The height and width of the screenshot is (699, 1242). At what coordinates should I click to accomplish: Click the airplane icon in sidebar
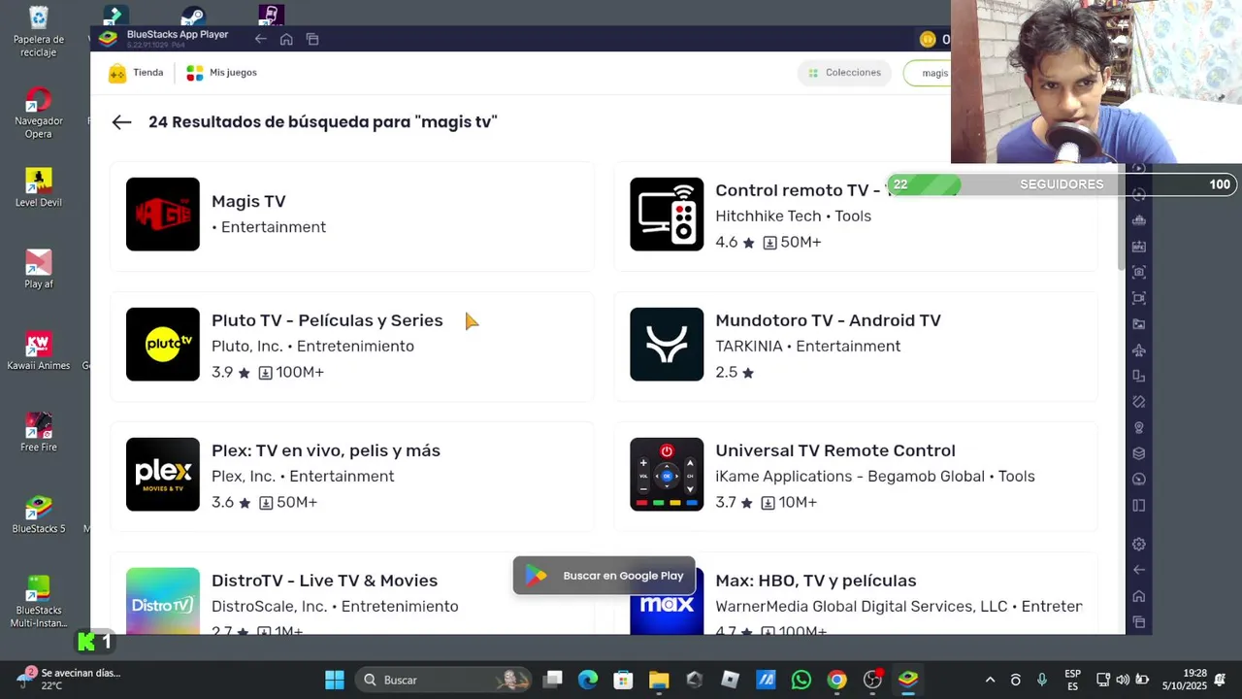(1139, 350)
